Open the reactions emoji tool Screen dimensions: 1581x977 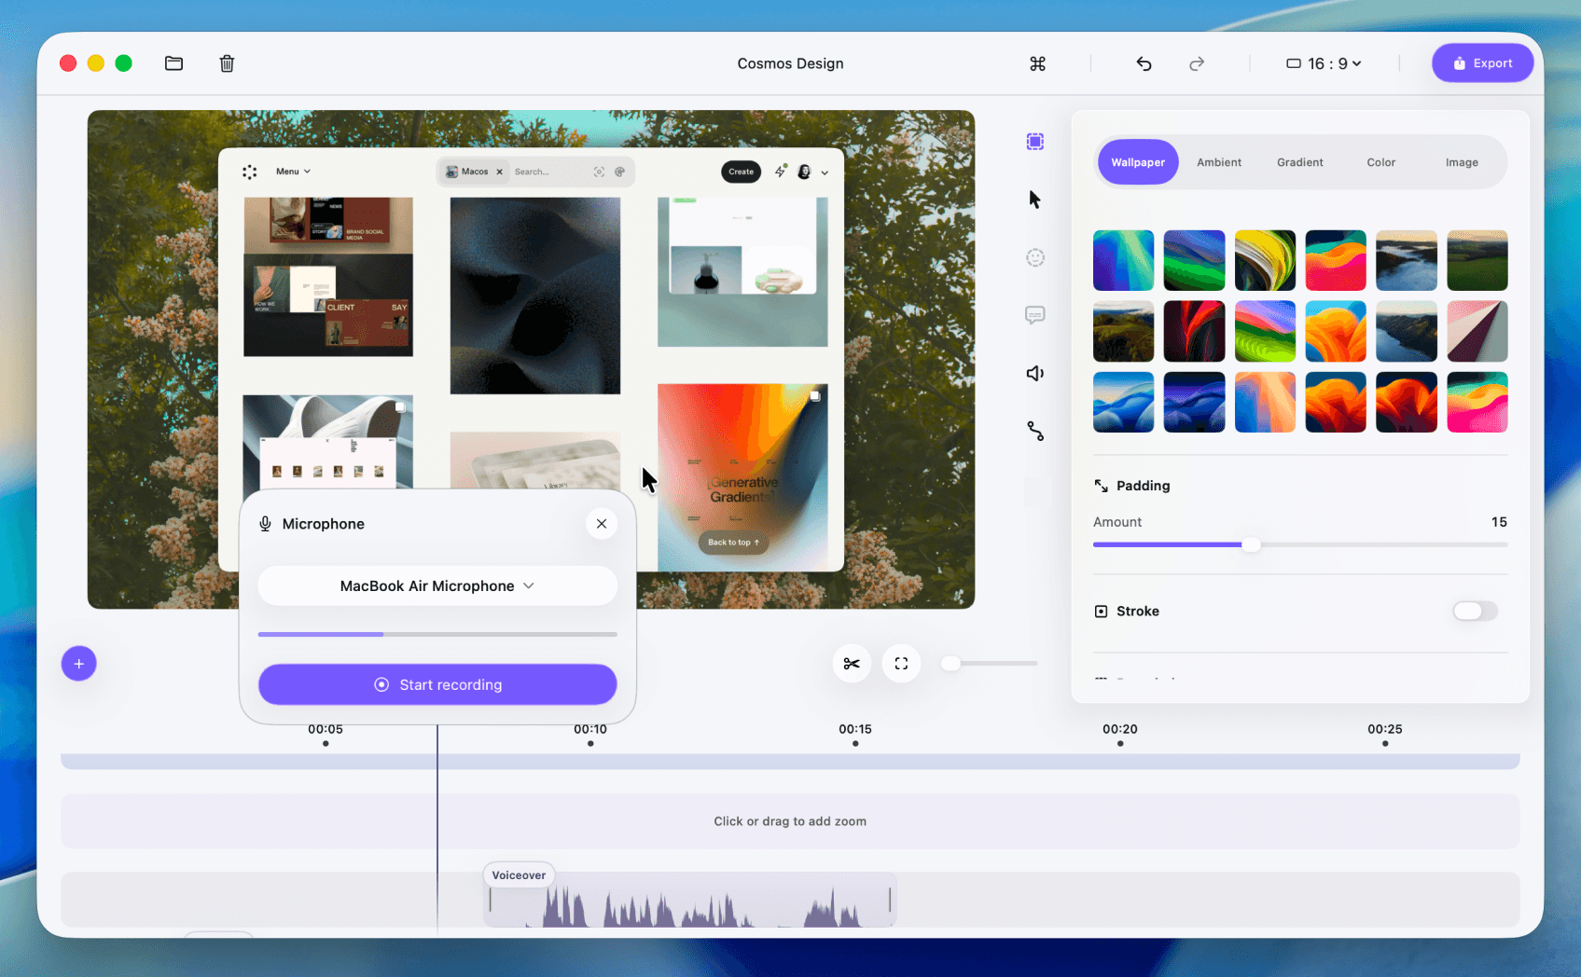(1035, 257)
